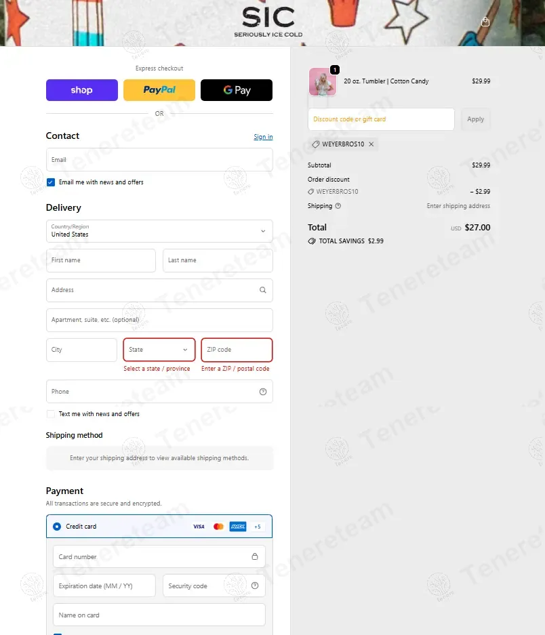
Task: Expand the State dropdown
Action: coord(159,350)
